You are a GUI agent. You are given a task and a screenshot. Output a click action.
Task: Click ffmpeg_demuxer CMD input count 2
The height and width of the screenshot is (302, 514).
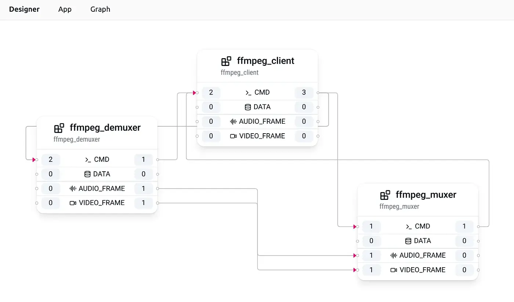(x=51, y=160)
